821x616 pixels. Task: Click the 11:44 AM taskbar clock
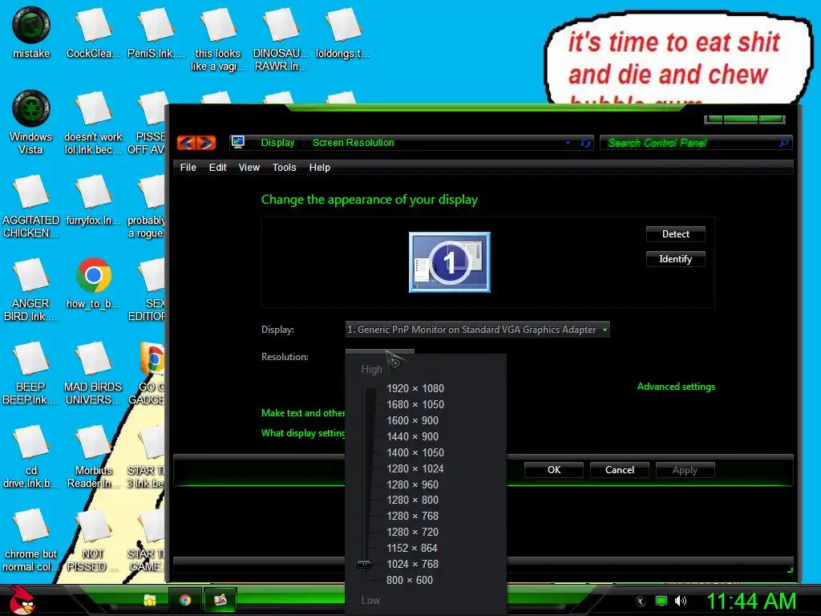pyautogui.click(x=752, y=601)
